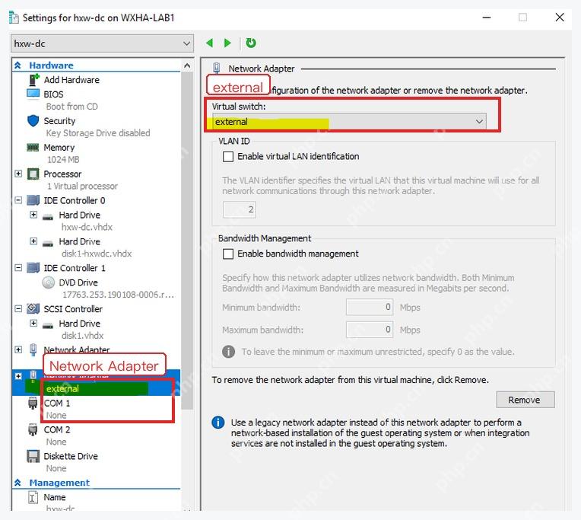Screen dimensions: 581x520
Task: Collapse the Management section chevron
Action: click(x=17, y=483)
